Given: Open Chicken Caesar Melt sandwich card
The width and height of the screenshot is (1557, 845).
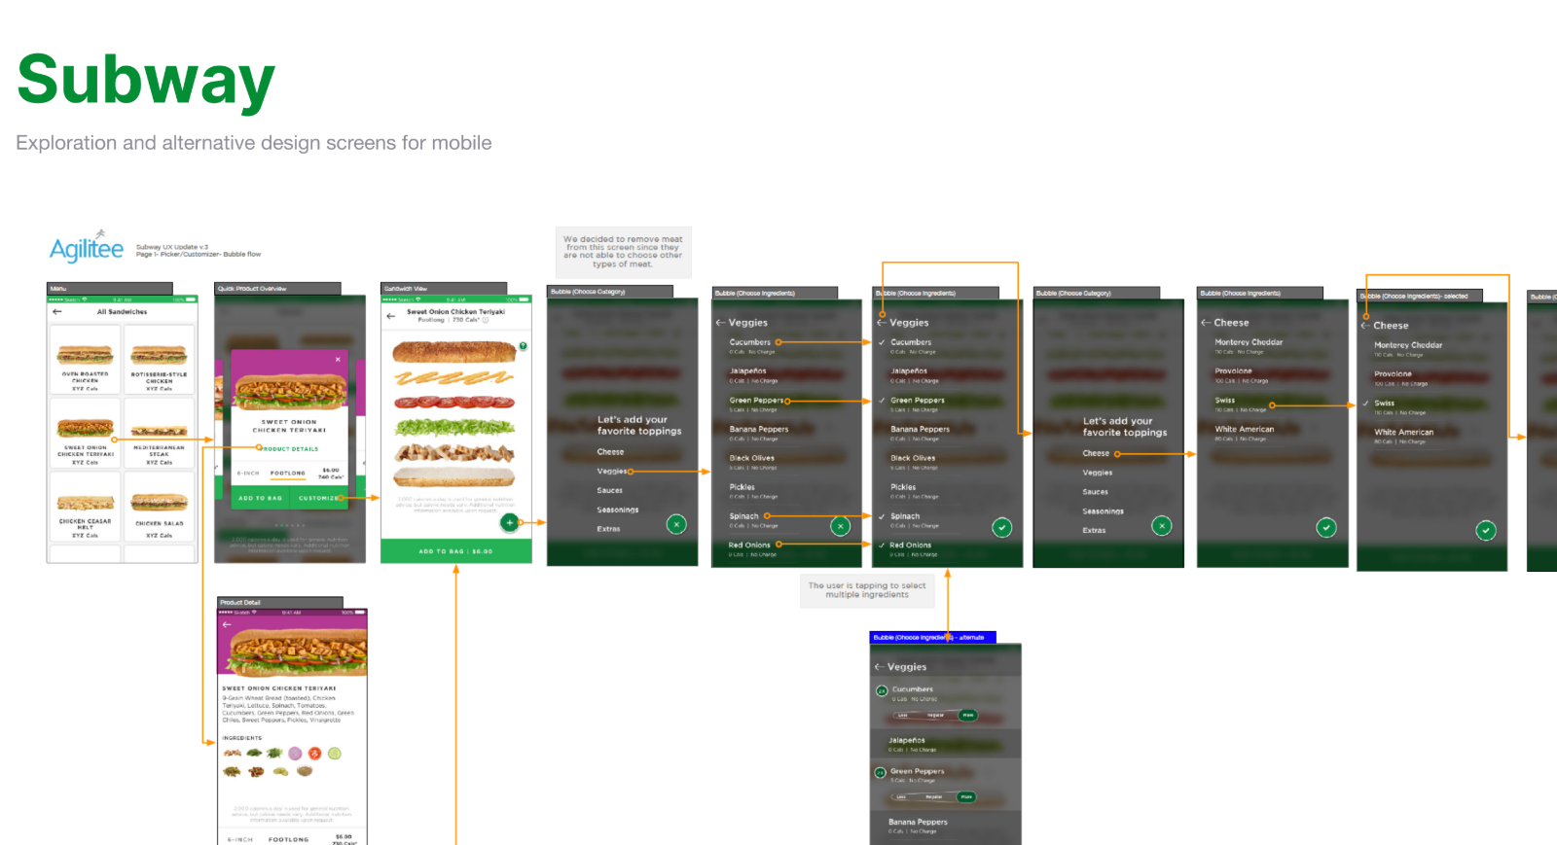Looking at the screenshot, I should [86, 507].
